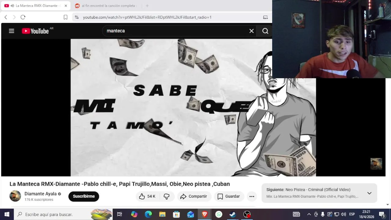Open File Explorer from the taskbar
391x220 pixels.
coord(162,214)
